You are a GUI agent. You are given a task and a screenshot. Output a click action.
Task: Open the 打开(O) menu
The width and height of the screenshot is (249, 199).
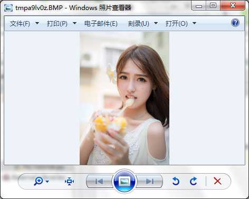coord(176,24)
